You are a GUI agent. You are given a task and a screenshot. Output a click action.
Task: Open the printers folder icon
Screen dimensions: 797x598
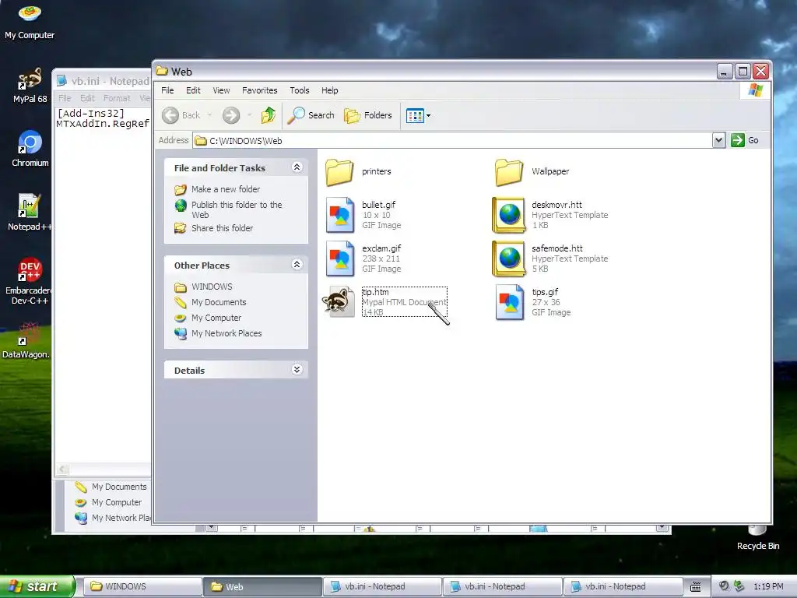339,172
